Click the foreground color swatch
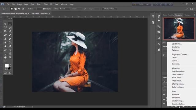The height and width of the screenshot is (110, 196). point(7,66)
